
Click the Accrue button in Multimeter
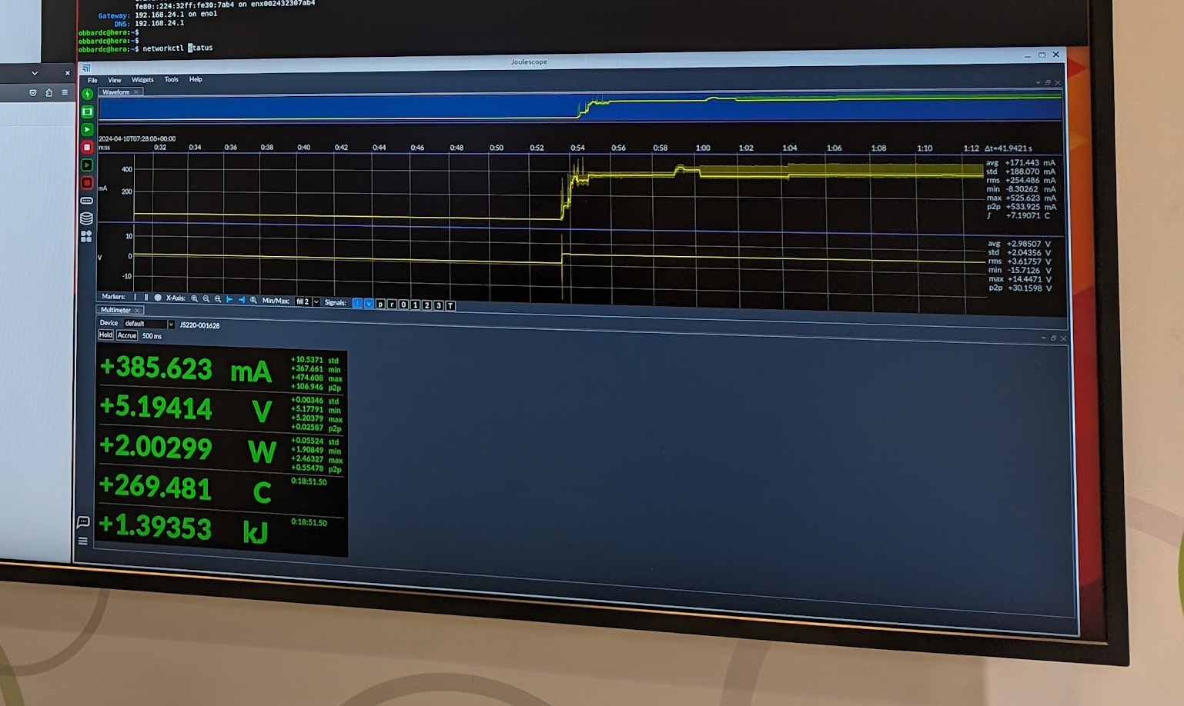tap(127, 335)
